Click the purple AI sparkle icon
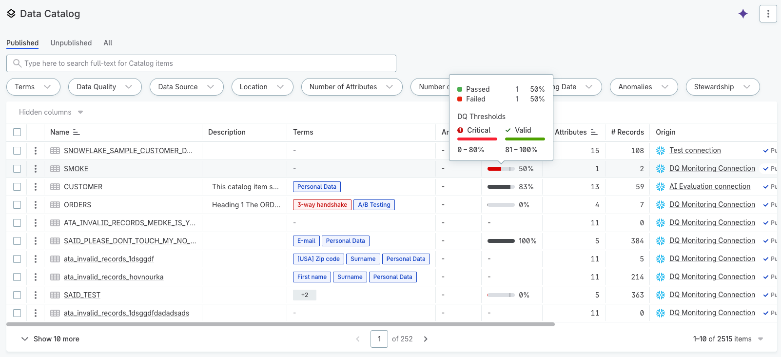781x357 pixels. (743, 14)
